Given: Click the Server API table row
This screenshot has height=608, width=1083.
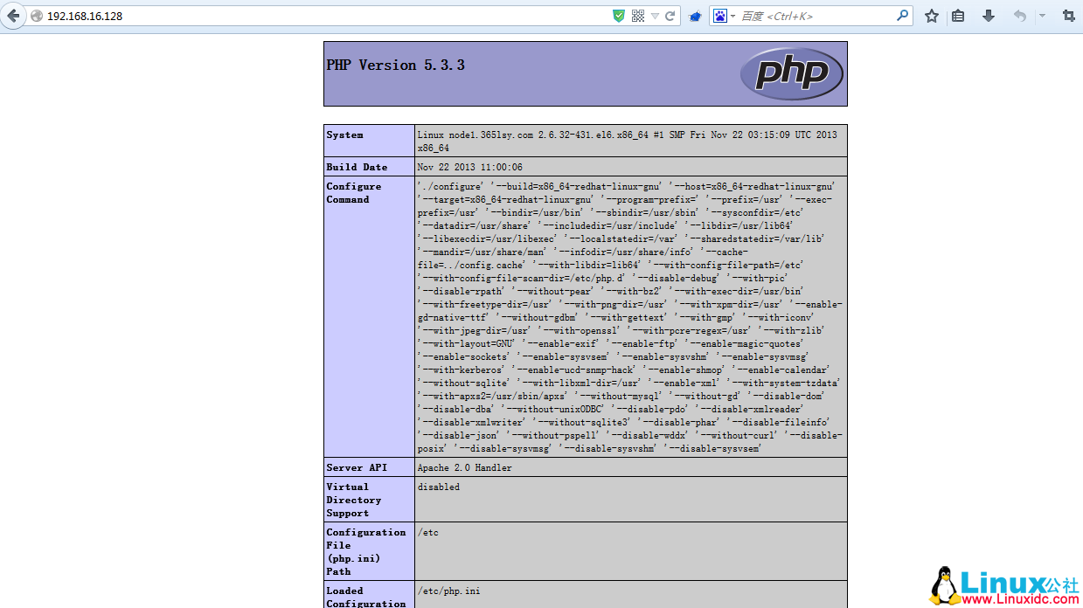Looking at the screenshot, I should coord(586,467).
